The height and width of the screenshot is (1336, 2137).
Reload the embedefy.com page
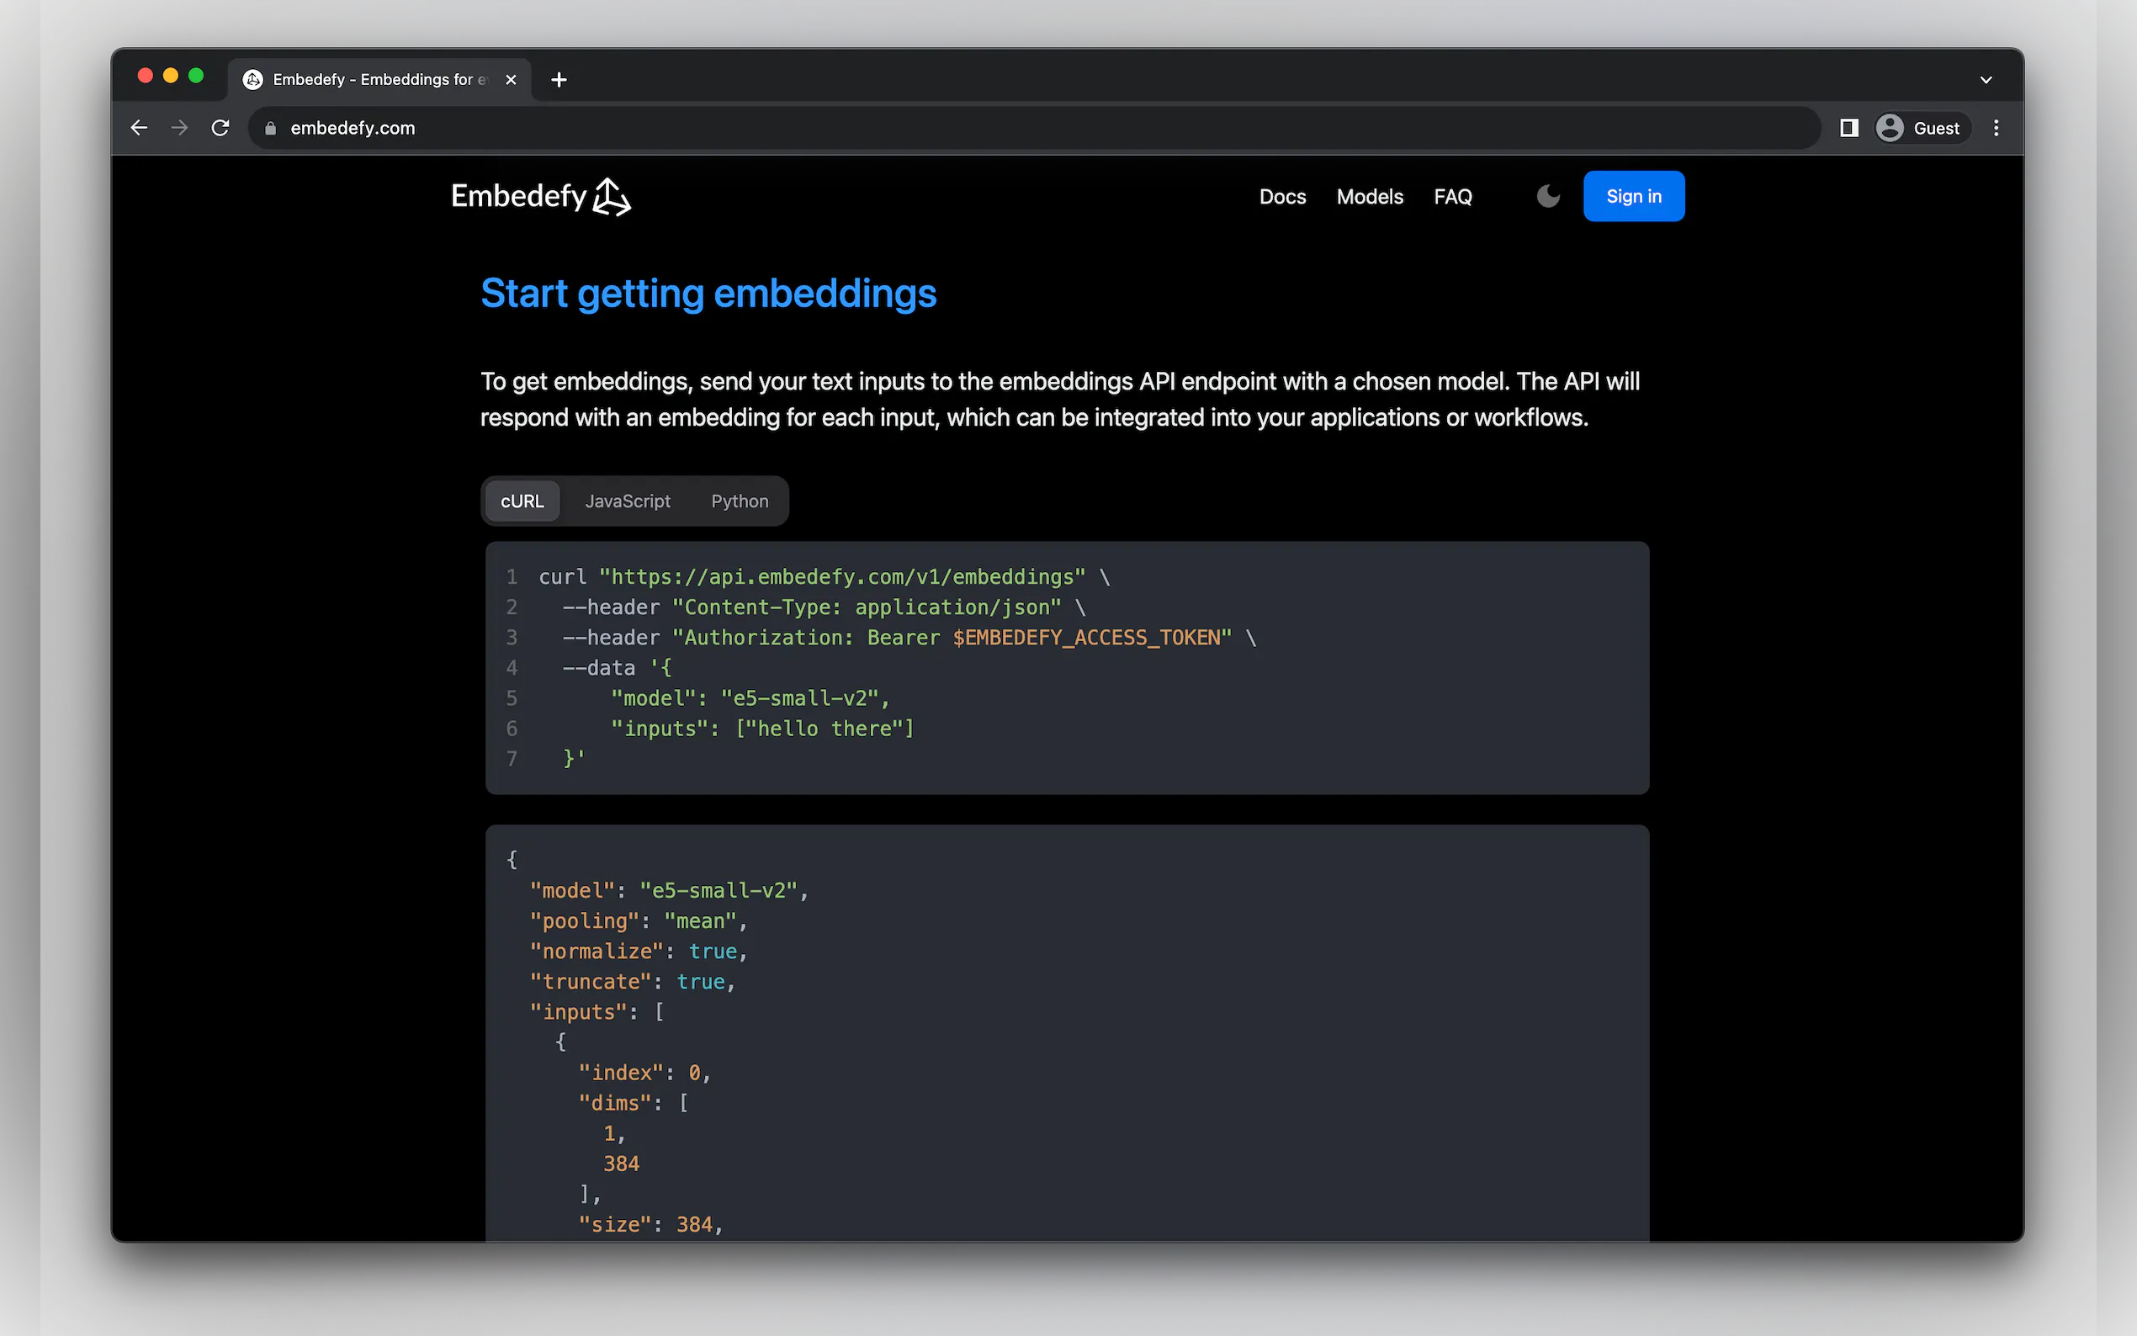click(221, 128)
